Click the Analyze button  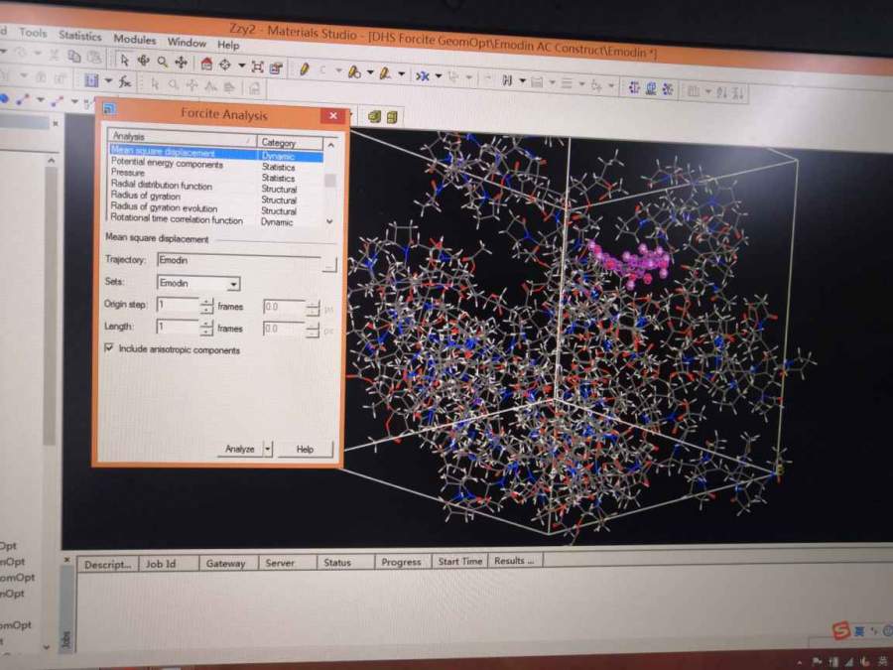[x=239, y=450]
